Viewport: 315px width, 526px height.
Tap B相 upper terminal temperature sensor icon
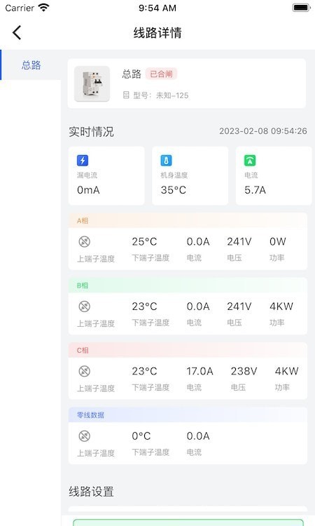point(85,306)
